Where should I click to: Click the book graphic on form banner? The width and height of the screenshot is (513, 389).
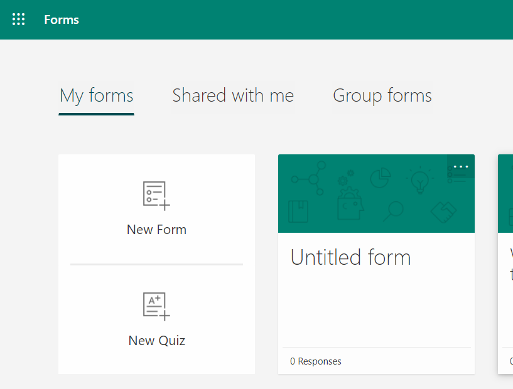coord(298,211)
